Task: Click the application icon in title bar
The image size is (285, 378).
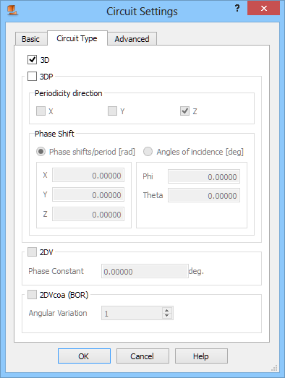Action: click(12, 10)
